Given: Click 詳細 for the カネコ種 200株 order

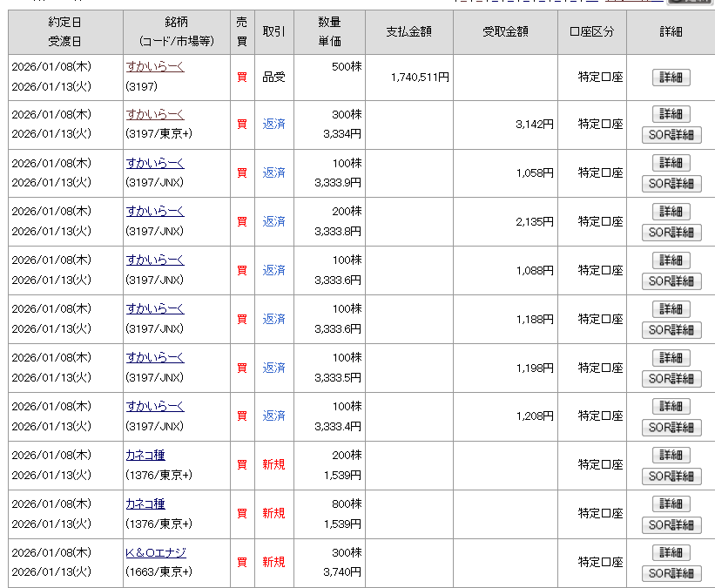Looking at the screenshot, I should (x=671, y=456).
